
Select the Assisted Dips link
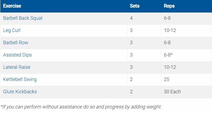click(x=17, y=55)
